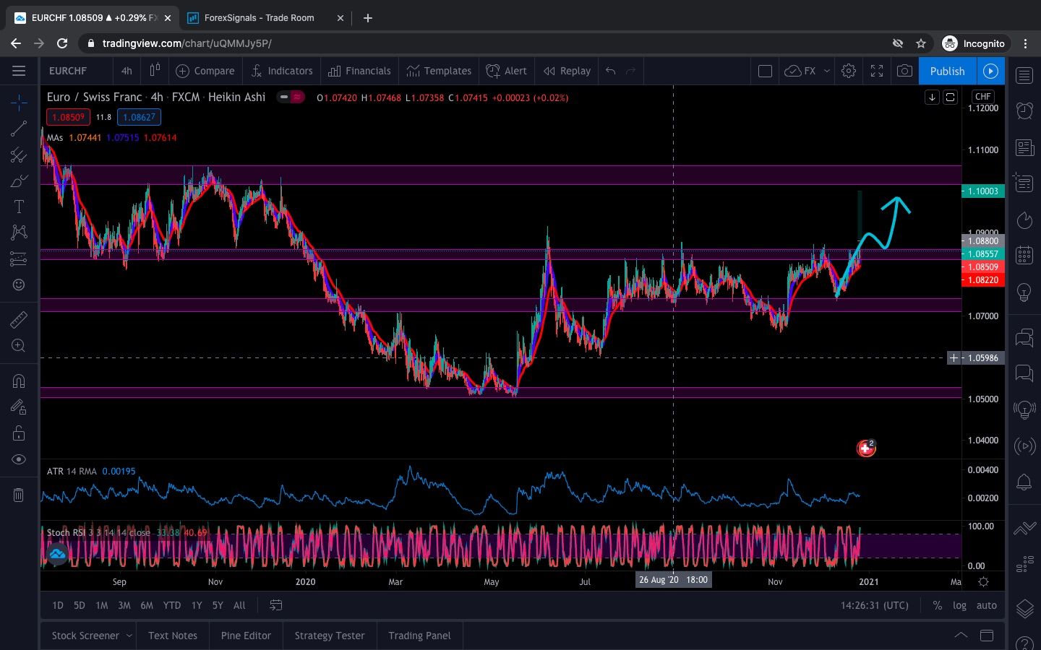Select the brush geometric shapes tool
Viewport: 1041px width, 650px height.
tap(19, 181)
